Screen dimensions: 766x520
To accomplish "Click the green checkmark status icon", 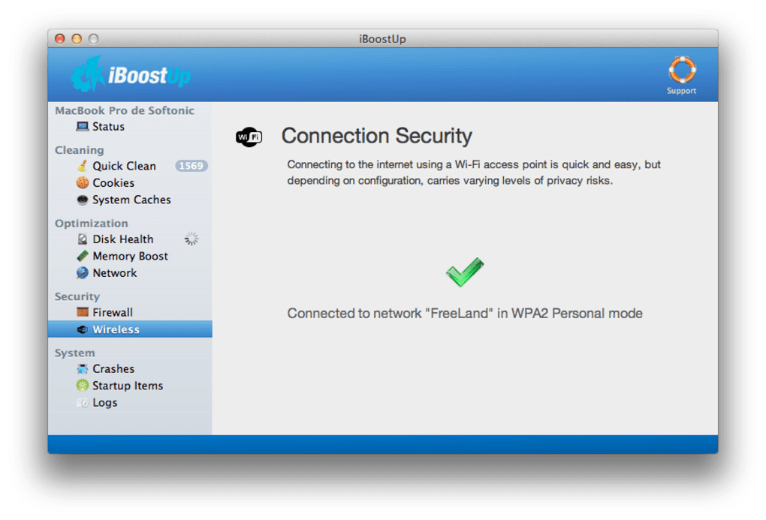I will pyautogui.click(x=465, y=272).
